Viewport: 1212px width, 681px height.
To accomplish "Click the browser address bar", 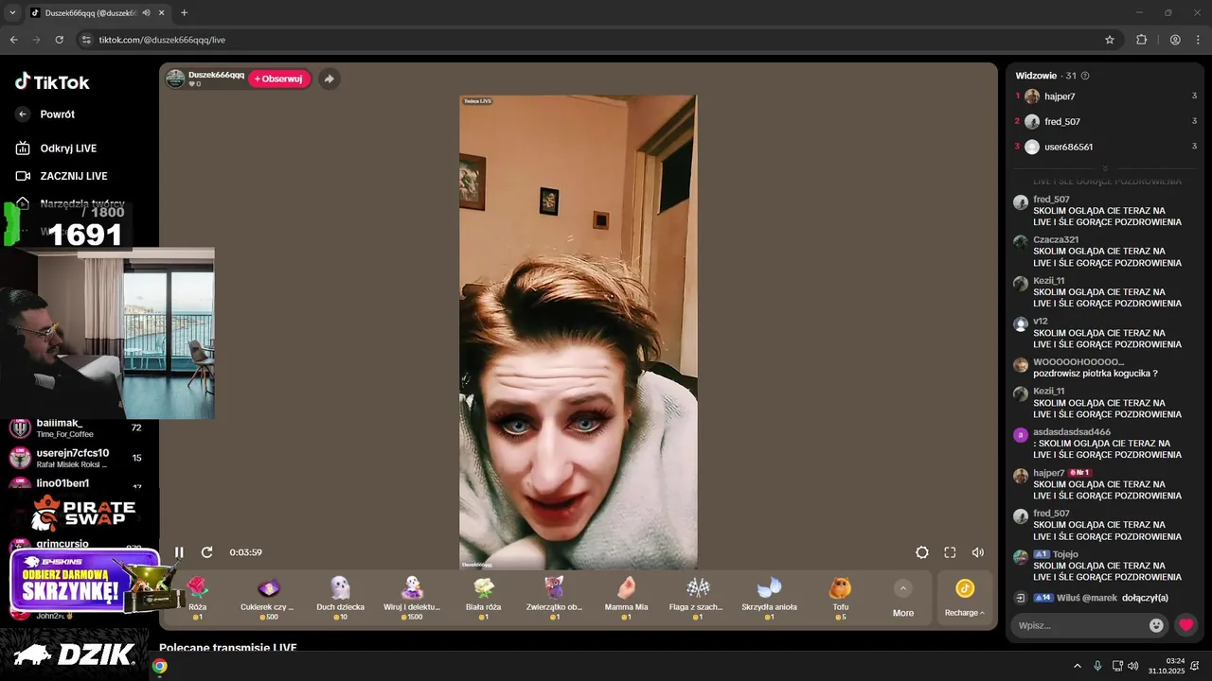I will 587,40.
